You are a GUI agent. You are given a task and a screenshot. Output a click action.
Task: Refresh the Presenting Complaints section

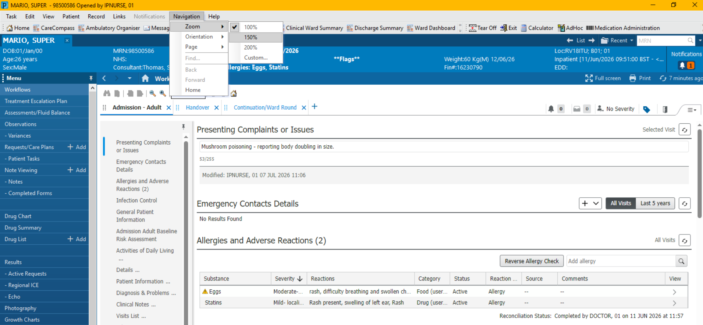pos(685,130)
